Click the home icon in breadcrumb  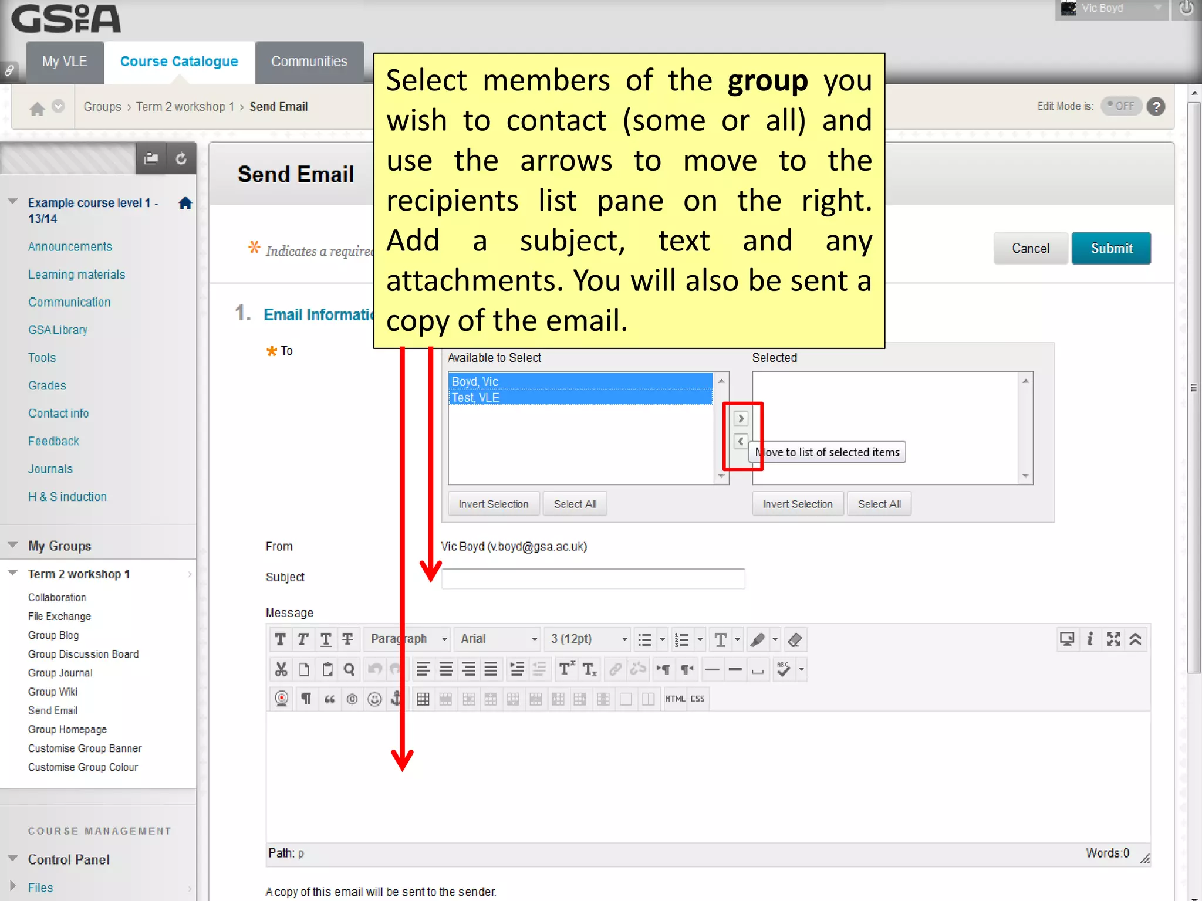(37, 108)
